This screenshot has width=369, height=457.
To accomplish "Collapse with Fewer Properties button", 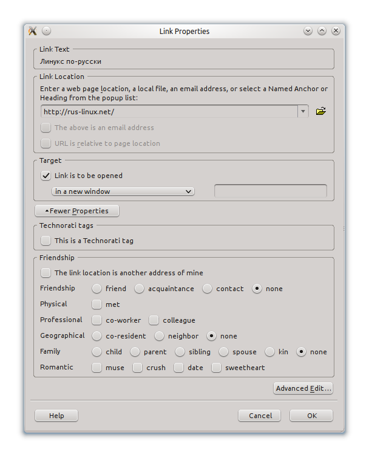I will click(x=77, y=211).
